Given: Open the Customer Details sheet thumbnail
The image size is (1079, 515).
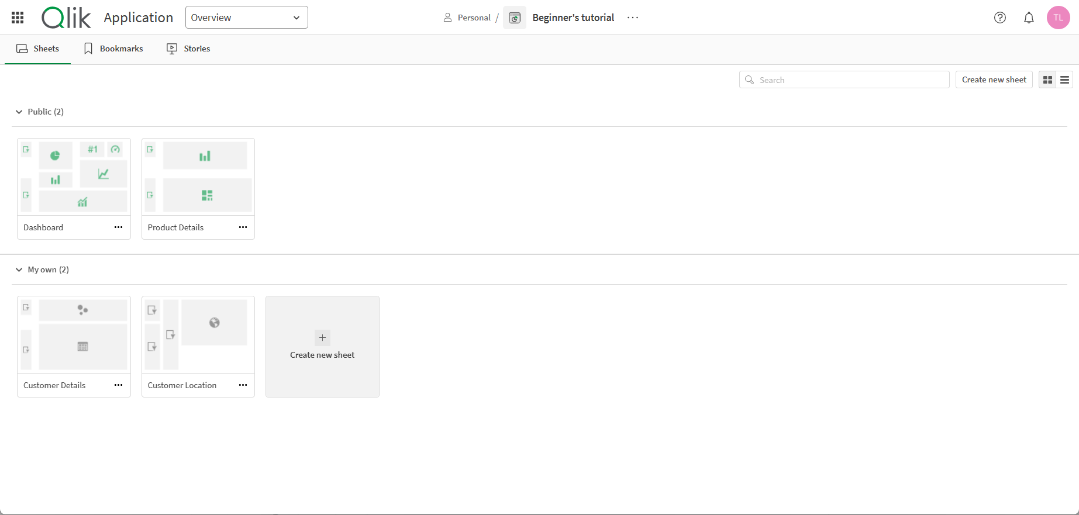Looking at the screenshot, I should click(x=74, y=335).
